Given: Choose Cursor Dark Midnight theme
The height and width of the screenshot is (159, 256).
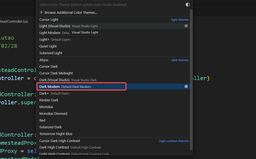Looking at the screenshot, I should (x=114, y=73).
